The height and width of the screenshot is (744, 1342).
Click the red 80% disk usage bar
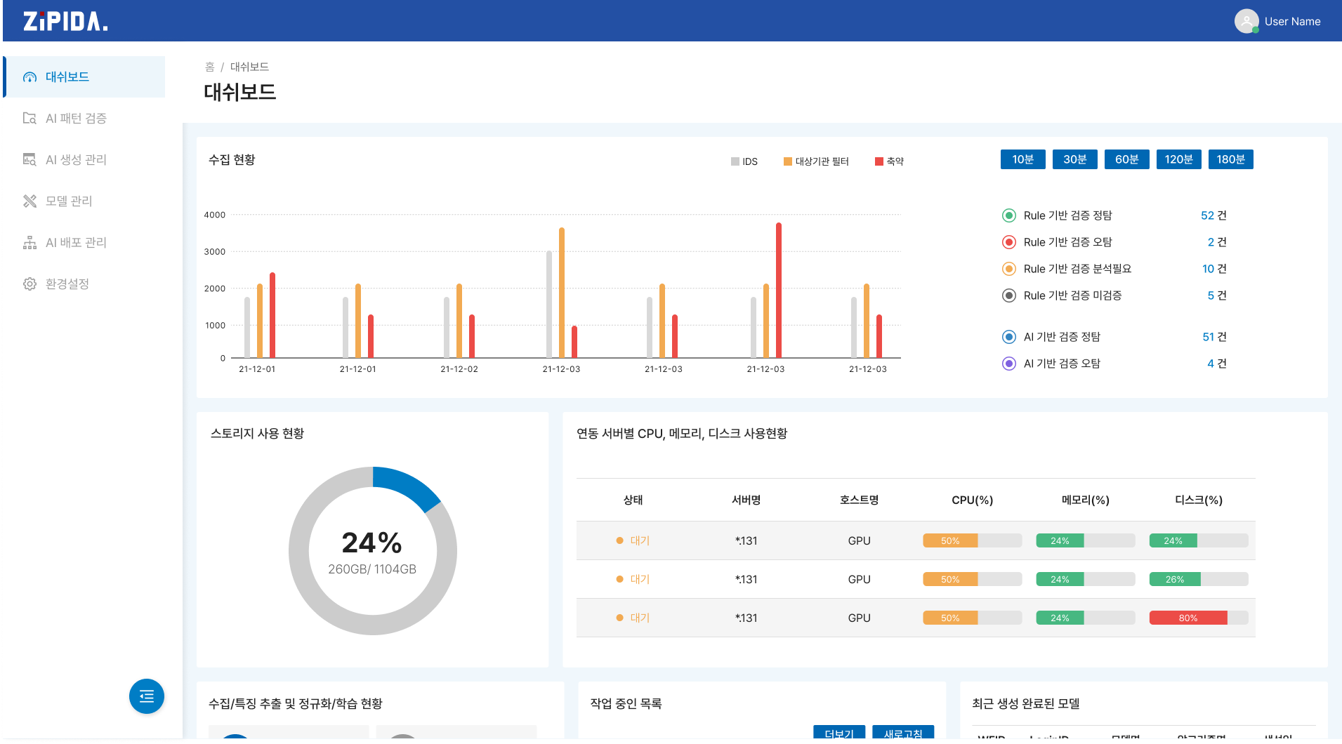(x=1188, y=618)
